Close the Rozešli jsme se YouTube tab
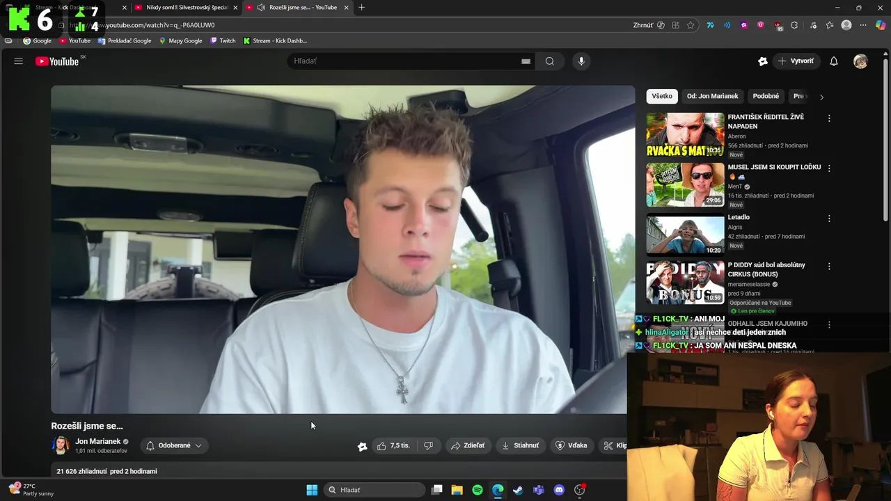Screen dimensions: 891x501 point(346,8)
